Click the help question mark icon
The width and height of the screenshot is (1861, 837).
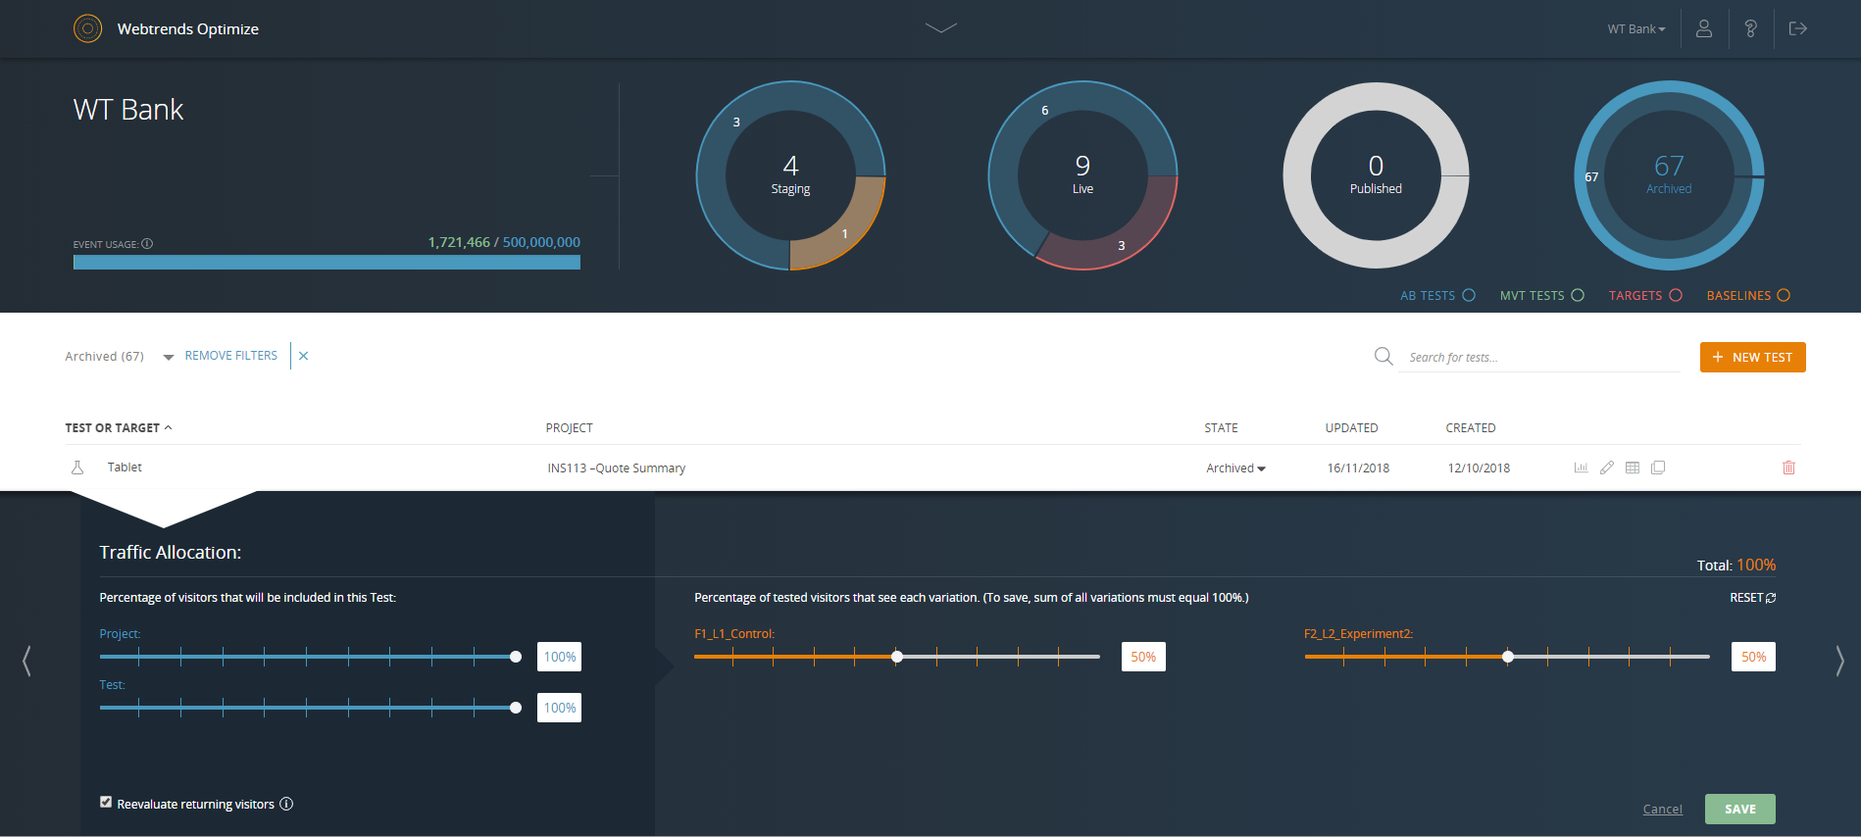point(1750,28)
